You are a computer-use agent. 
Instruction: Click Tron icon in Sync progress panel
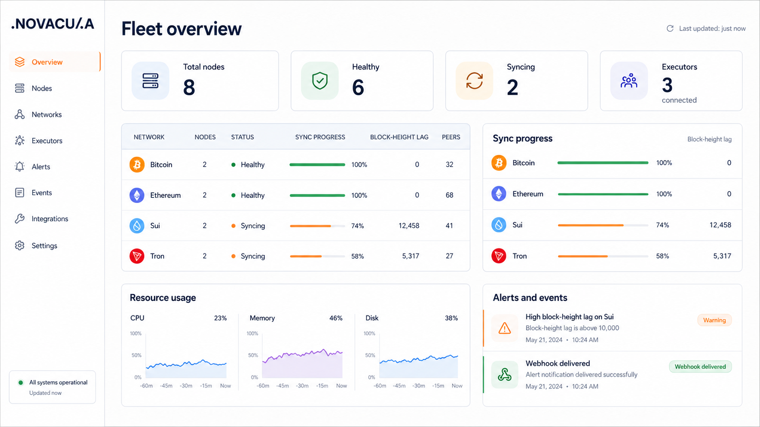[499, 256]
